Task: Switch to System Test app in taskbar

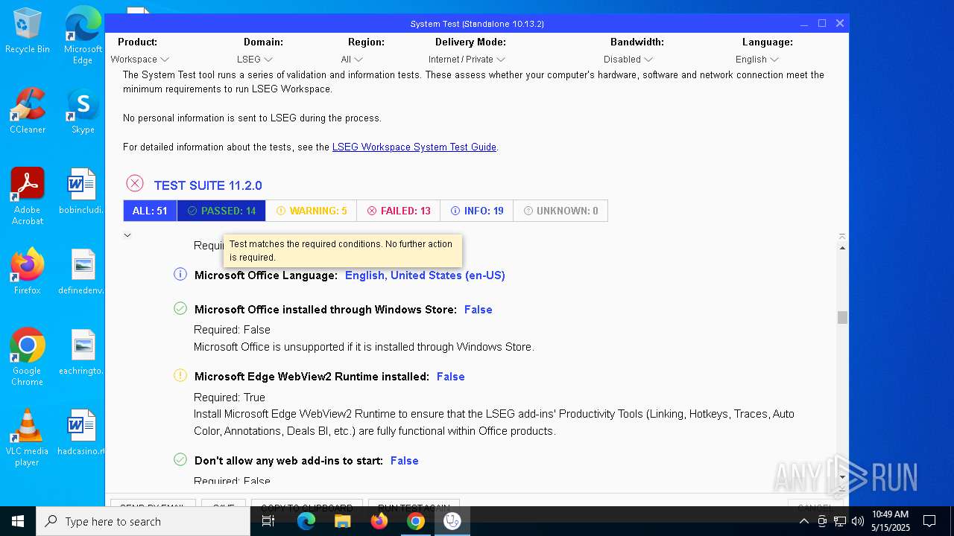Action: [452, 521]
